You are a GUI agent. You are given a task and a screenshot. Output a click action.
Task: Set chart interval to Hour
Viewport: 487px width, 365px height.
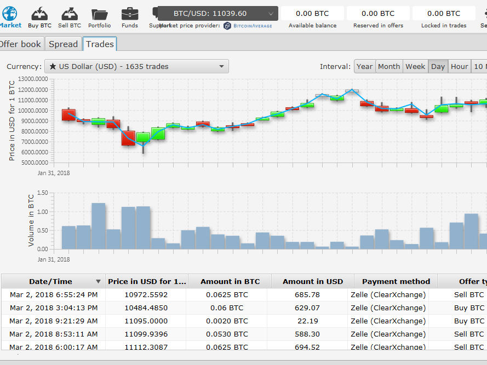tap(460, 66)
